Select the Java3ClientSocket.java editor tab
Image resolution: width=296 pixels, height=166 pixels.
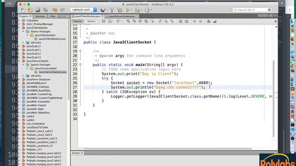(x=87, y=16)
